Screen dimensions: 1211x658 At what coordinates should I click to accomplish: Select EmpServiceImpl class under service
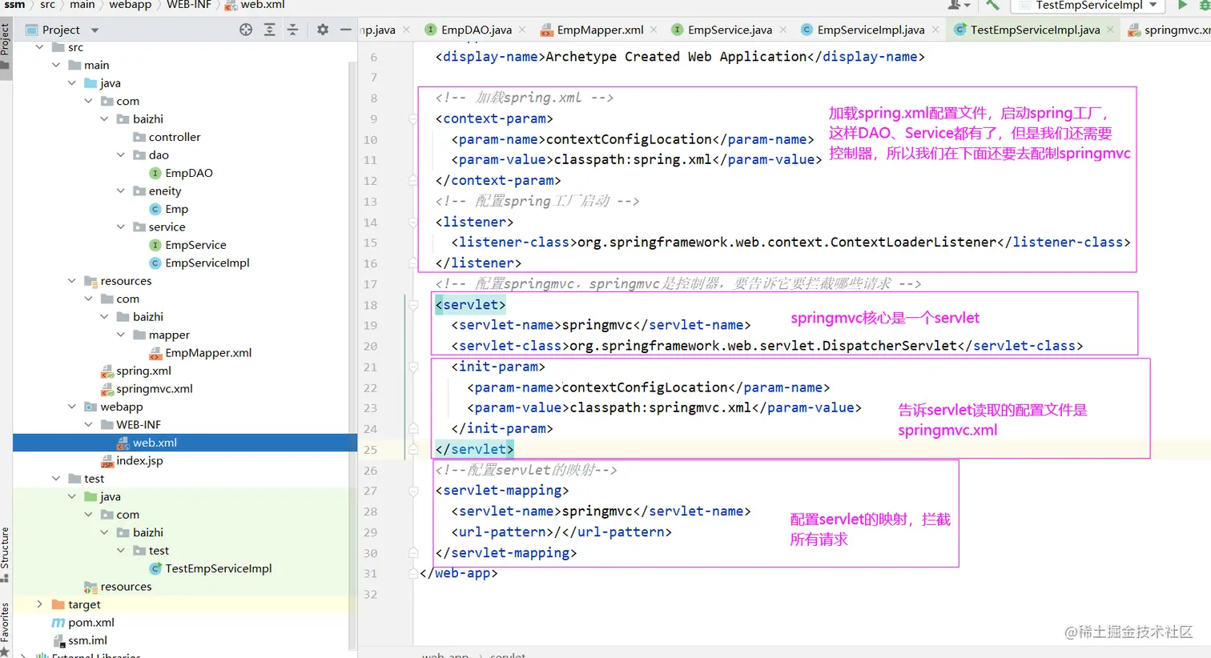(207, 263)
